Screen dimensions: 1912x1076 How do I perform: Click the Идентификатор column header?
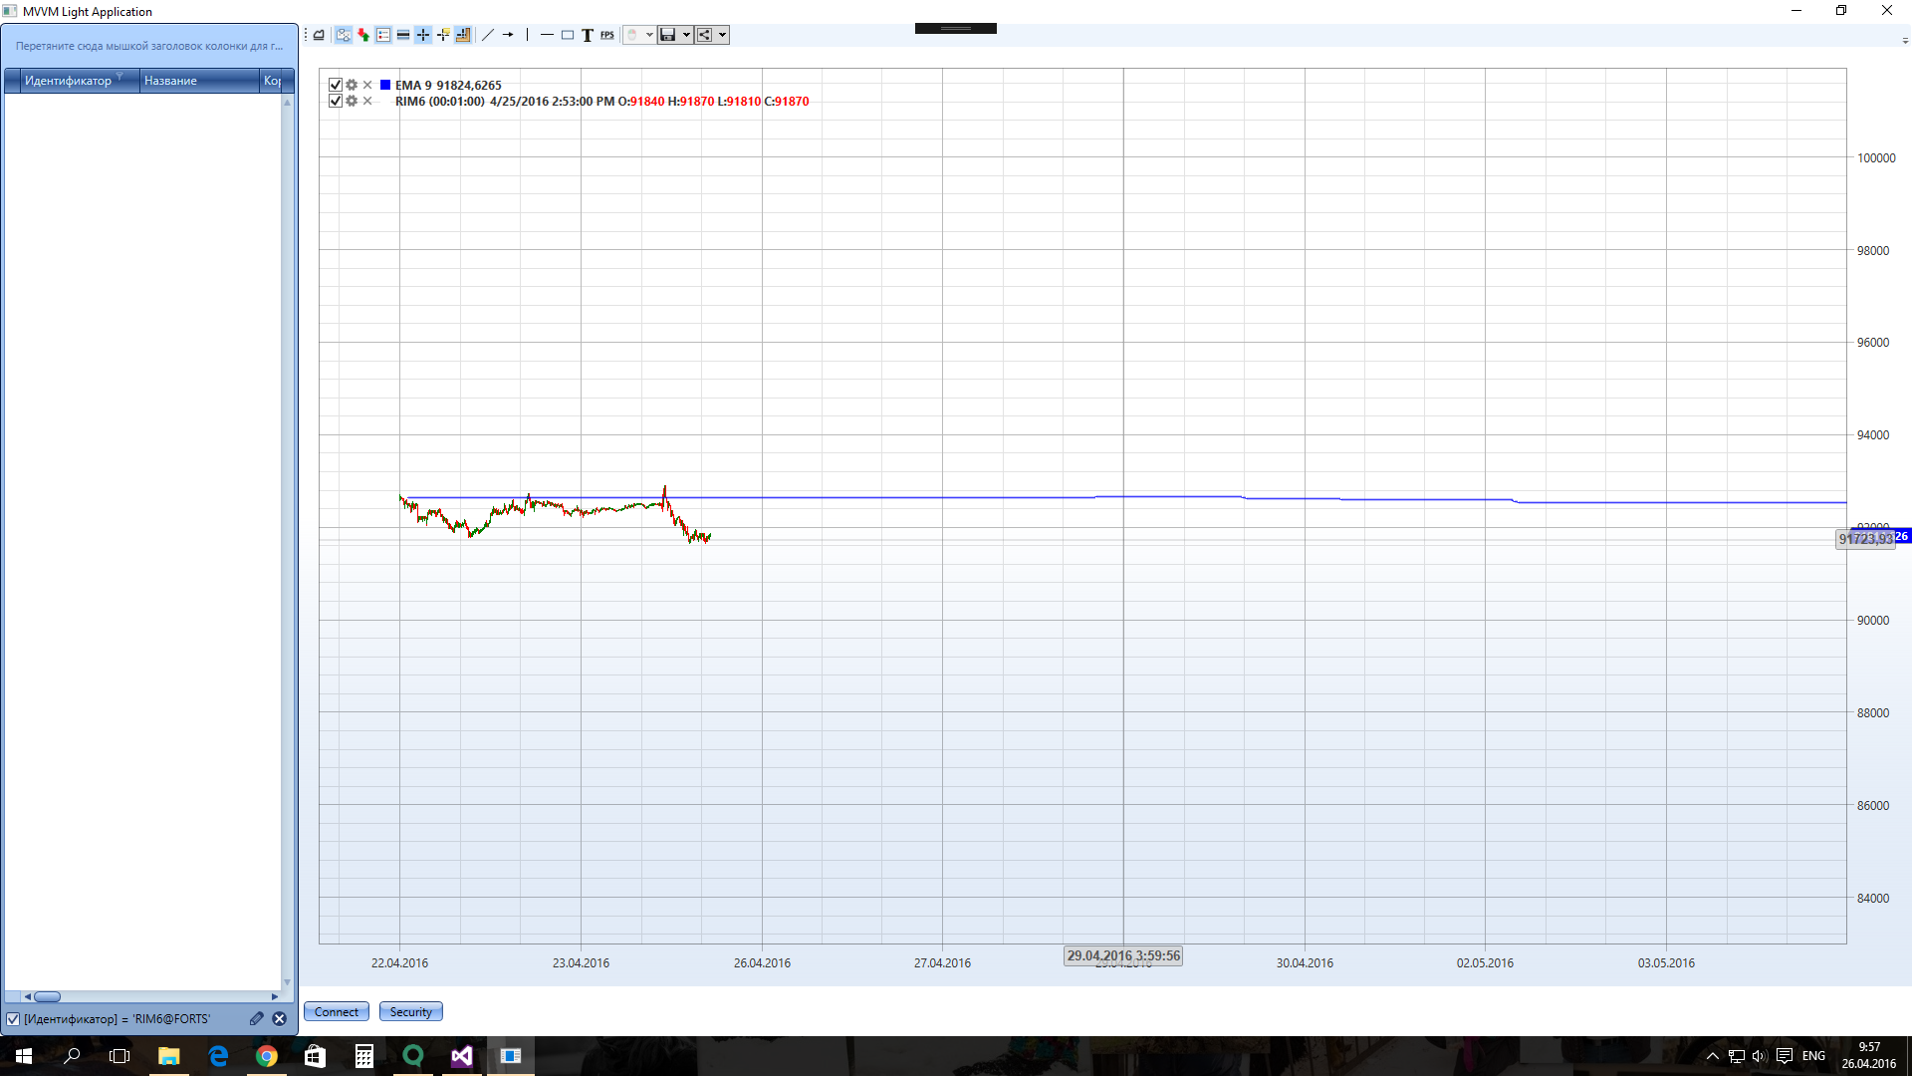click(x=68, y=81)
